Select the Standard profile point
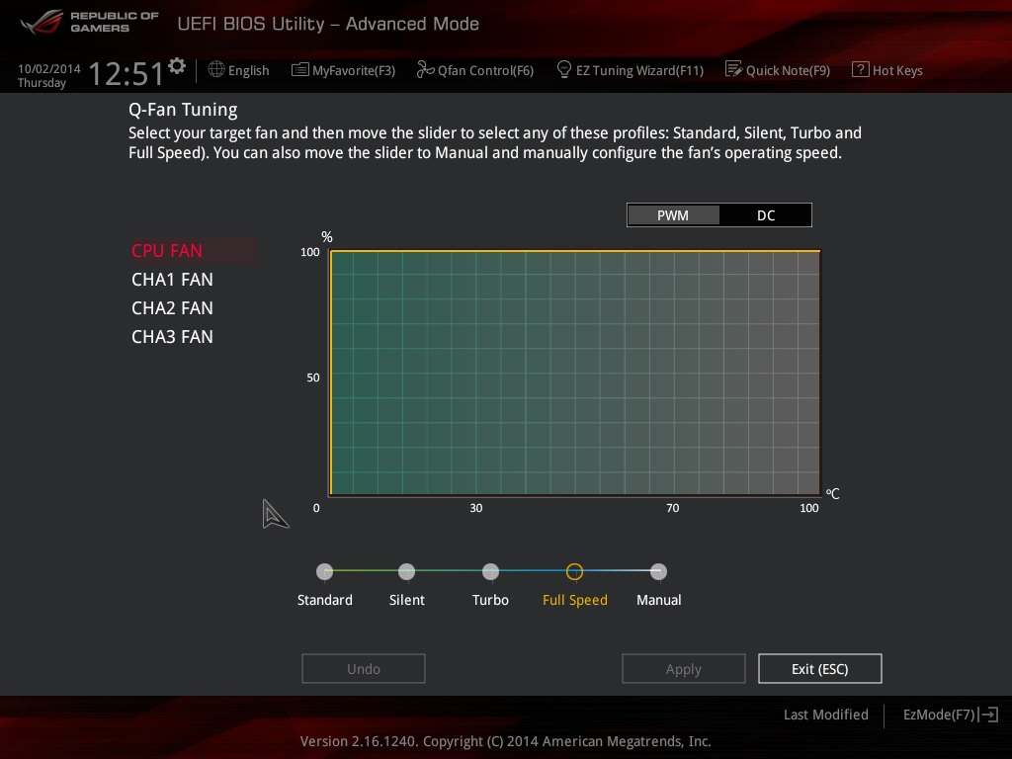Screen dimensions: 1012x759 point(324,572)
